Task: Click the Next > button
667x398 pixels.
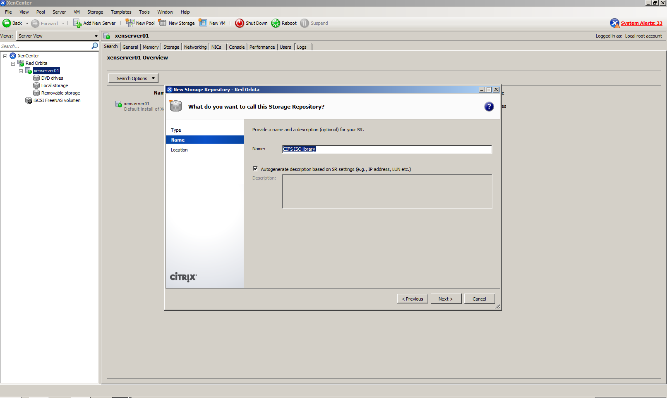Action: [x=446, y=299]
